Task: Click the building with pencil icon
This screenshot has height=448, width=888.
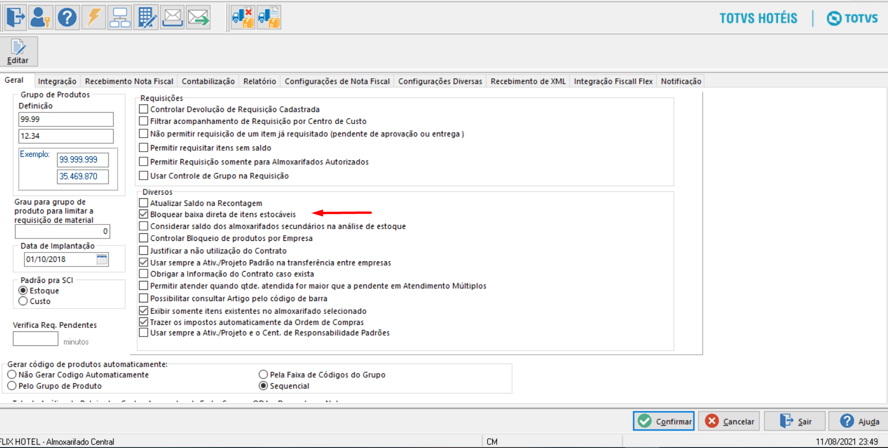Action: pos(146,18)
